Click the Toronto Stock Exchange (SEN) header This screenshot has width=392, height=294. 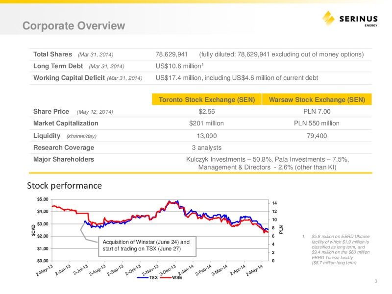pyautogui.click(x=207, y=99)
